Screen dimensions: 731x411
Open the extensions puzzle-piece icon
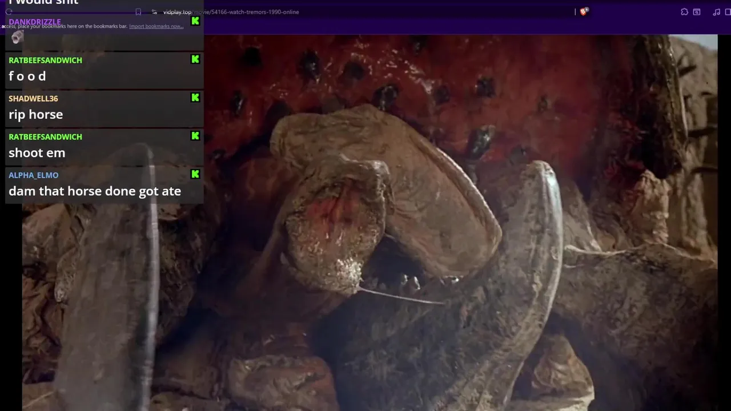pyautogui.click(x=684, y=12)
